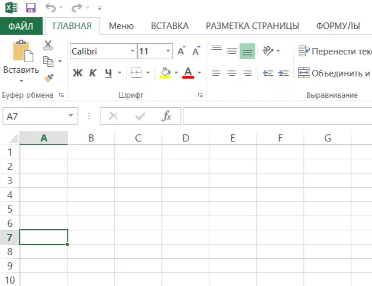Click the Calibri font name field
Screen dimensions: 372x286
click(100, 51)
